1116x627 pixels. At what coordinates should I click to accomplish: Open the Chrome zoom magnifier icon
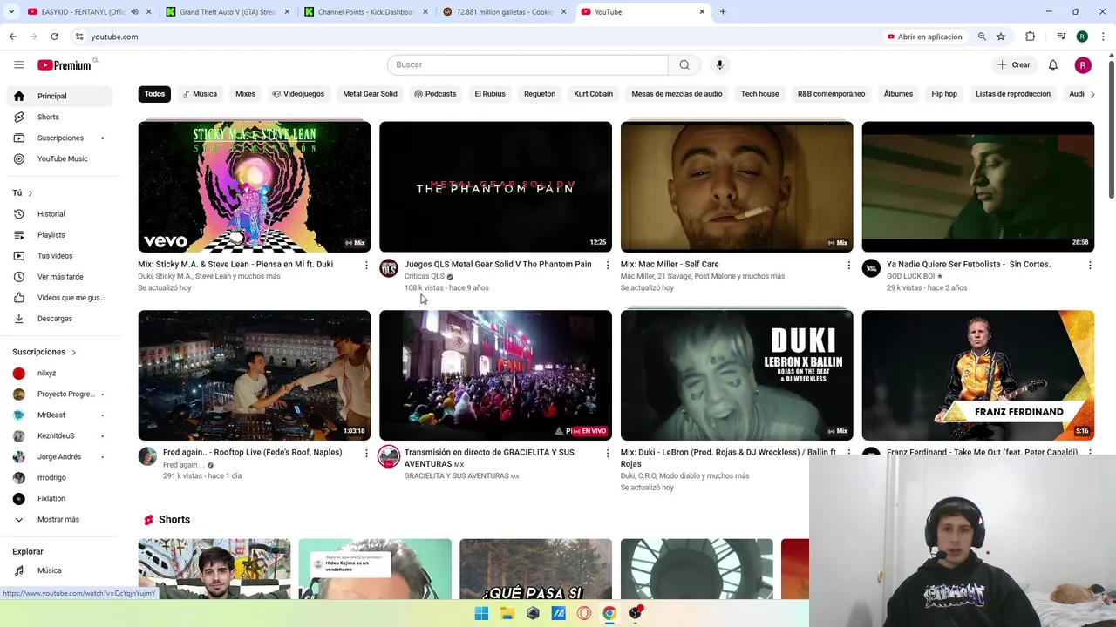pyautogui.click(x=982, y=37)
